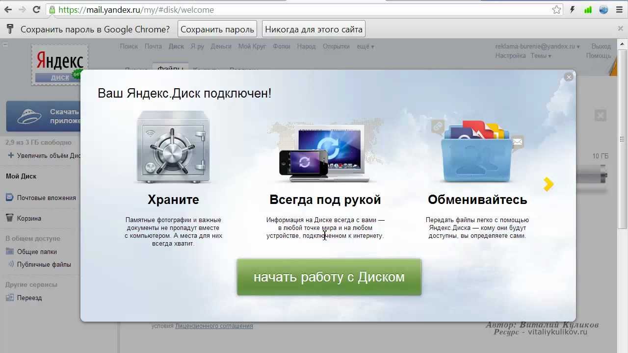
Task: Click the UFO download app icon
Action: (29, 117)
